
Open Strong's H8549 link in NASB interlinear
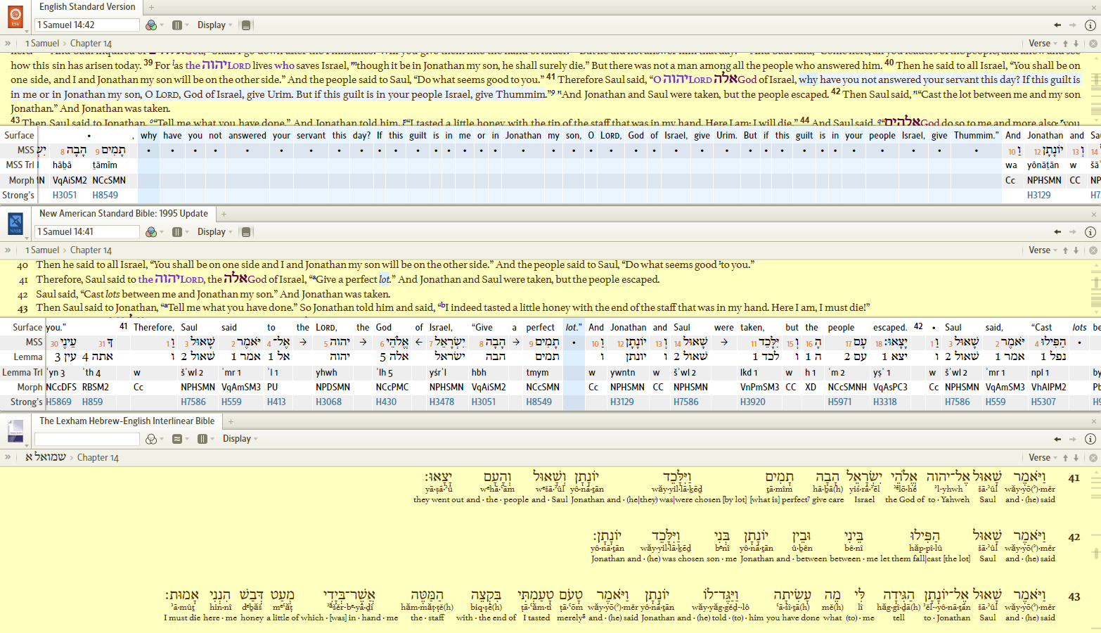pyautogui.click(x=539, y=402)
